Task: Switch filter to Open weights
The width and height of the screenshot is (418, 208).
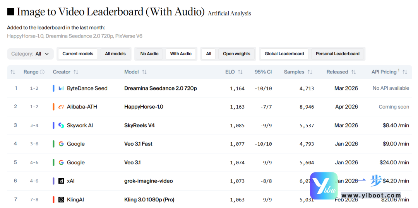Action: (x=236, y=54)
